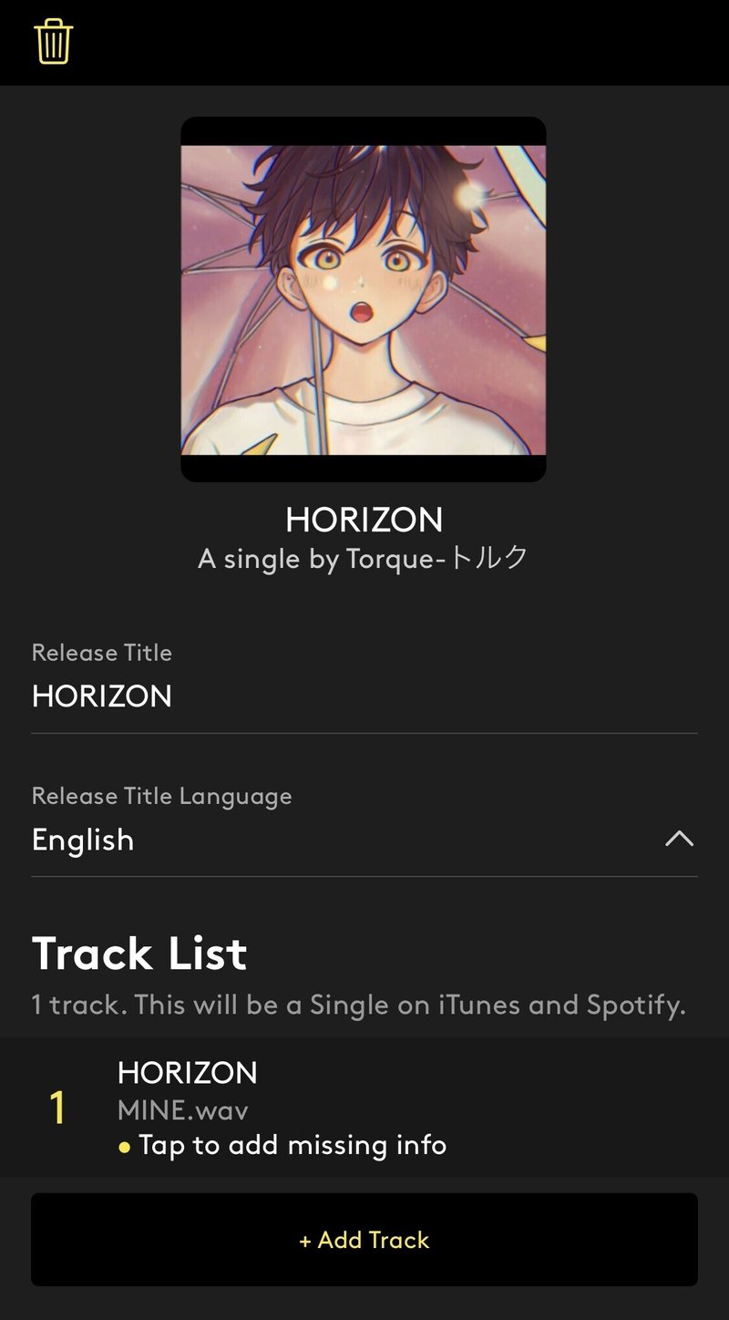Tap the black header bar beside the trash icon
This screenshot has height=1320, width=729.
pyautogui.click(x=401, y=42)
